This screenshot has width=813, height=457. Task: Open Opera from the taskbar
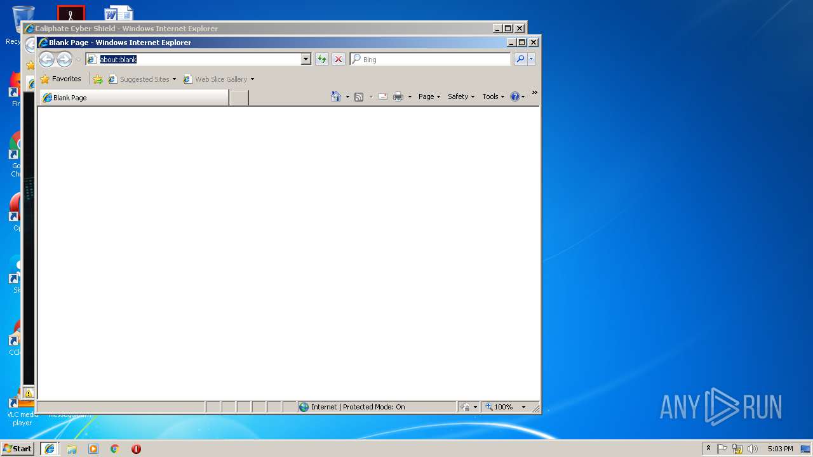(x=136, y=449)
